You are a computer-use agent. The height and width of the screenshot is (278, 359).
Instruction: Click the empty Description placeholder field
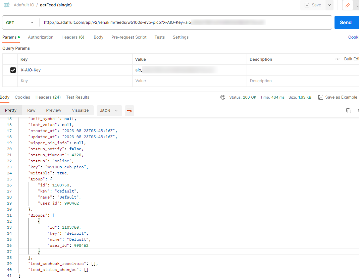tap(303, 81)
